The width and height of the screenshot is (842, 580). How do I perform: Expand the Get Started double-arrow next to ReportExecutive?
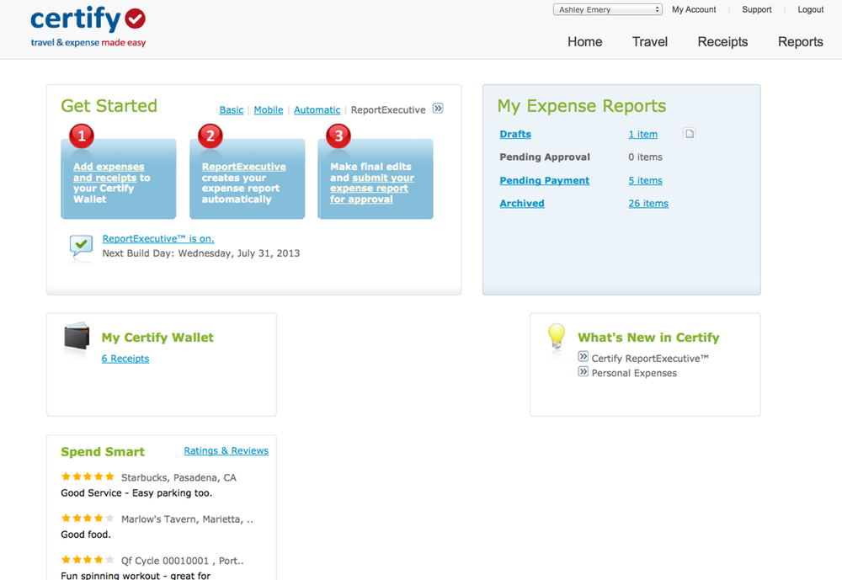coord(438,109)
